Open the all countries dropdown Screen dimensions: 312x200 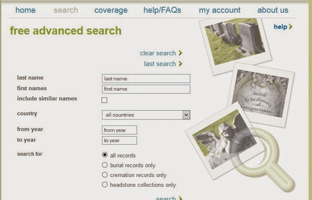pyautogui.click(x=146, y=115)
